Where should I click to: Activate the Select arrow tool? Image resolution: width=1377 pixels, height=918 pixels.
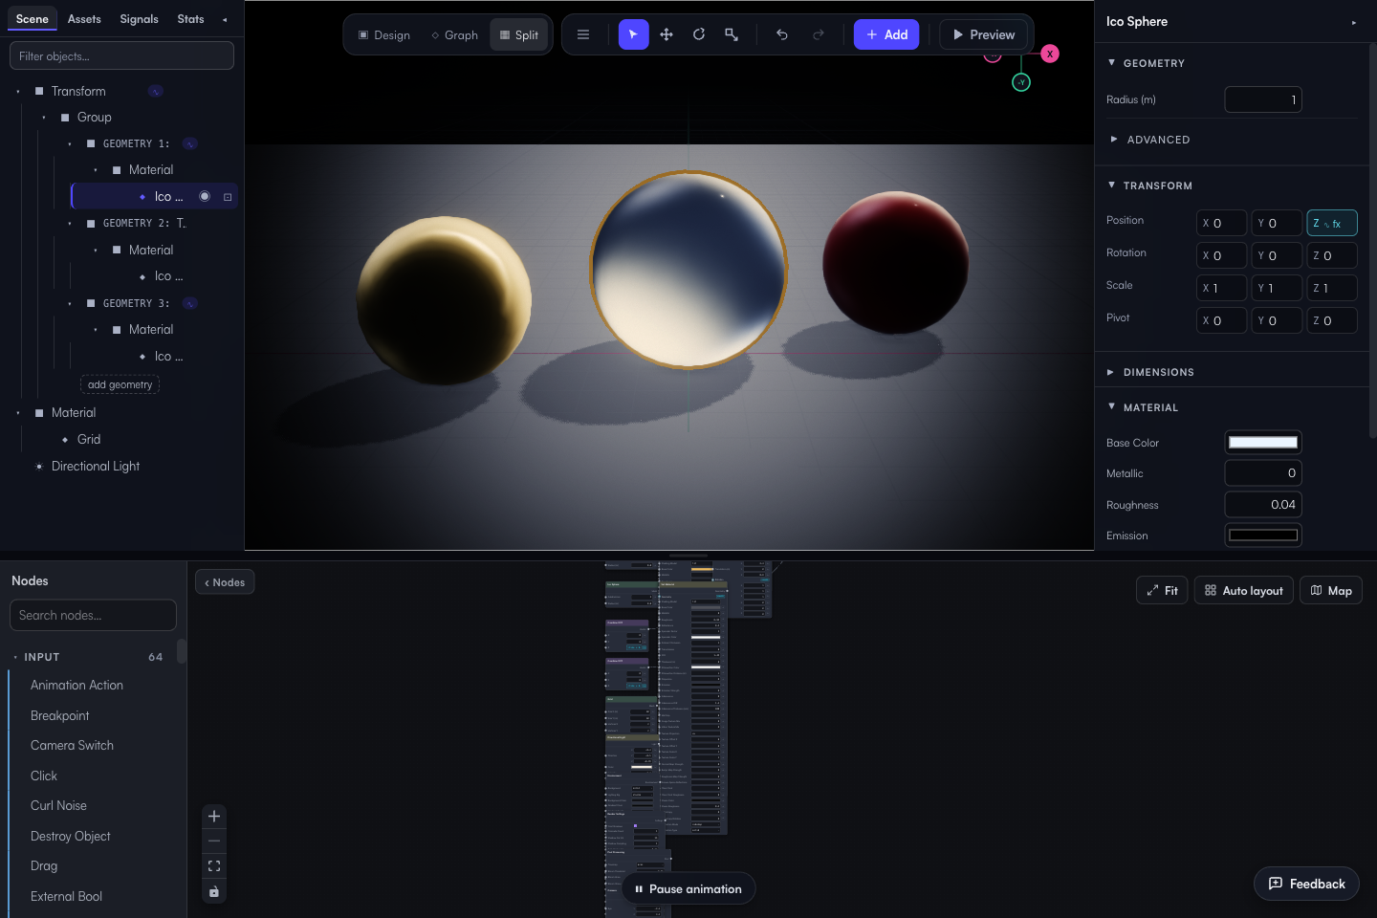[x=633, y=34]
